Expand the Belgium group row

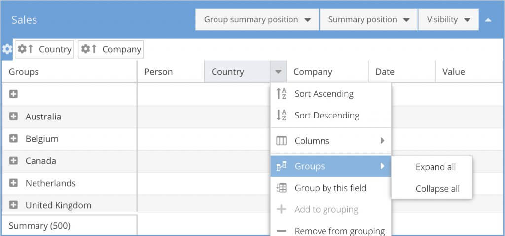pos(13,139)
